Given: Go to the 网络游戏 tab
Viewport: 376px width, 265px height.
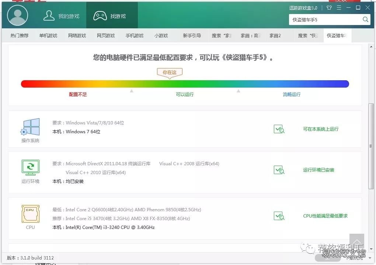Looking at the screenshot, I should tap(77, 36).
